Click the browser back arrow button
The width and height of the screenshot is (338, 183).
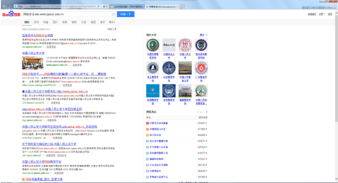pyautogui.click(x=4, y=7)
